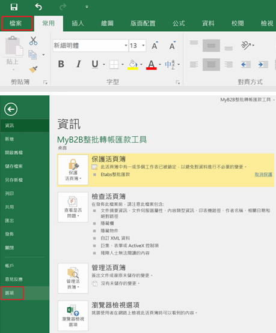Toggle Bold formatting
This screenshot has width=276, height=333.
61,64
